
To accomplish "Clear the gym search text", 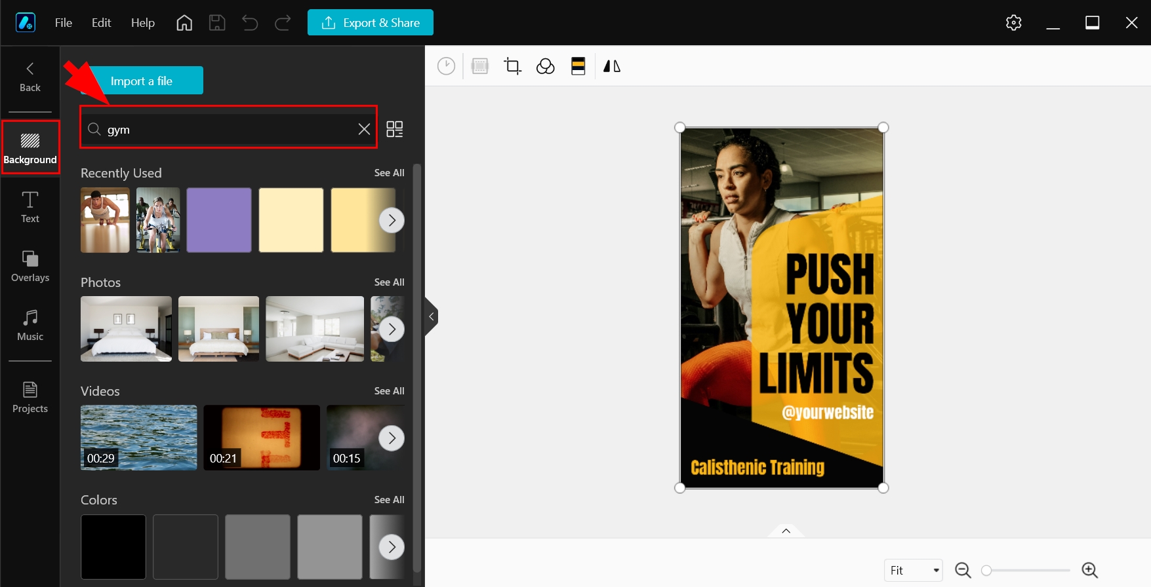I will click(364, 129).
